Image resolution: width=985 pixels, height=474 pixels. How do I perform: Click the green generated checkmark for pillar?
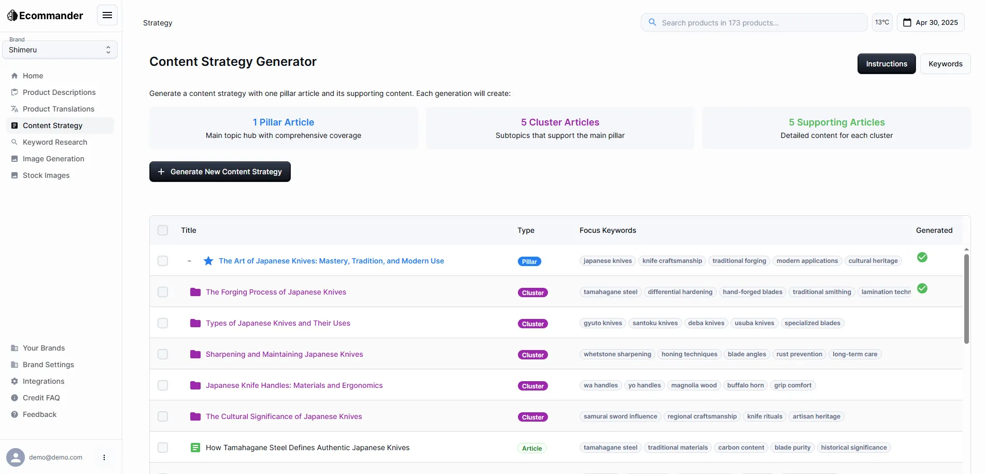(x=922, y=257)
